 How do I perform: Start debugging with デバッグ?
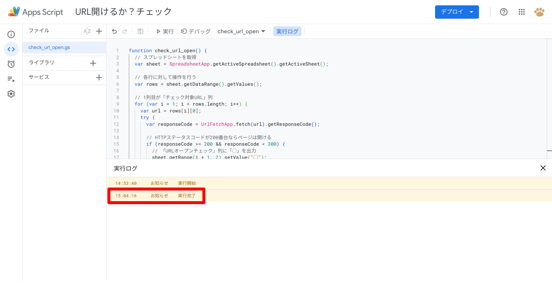(196, 31)
